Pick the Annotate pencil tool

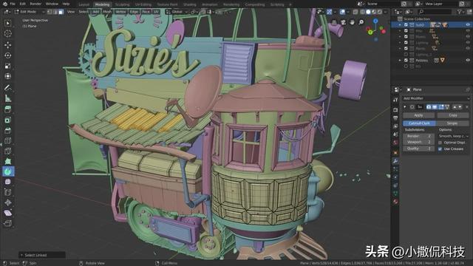click(8, 88)
